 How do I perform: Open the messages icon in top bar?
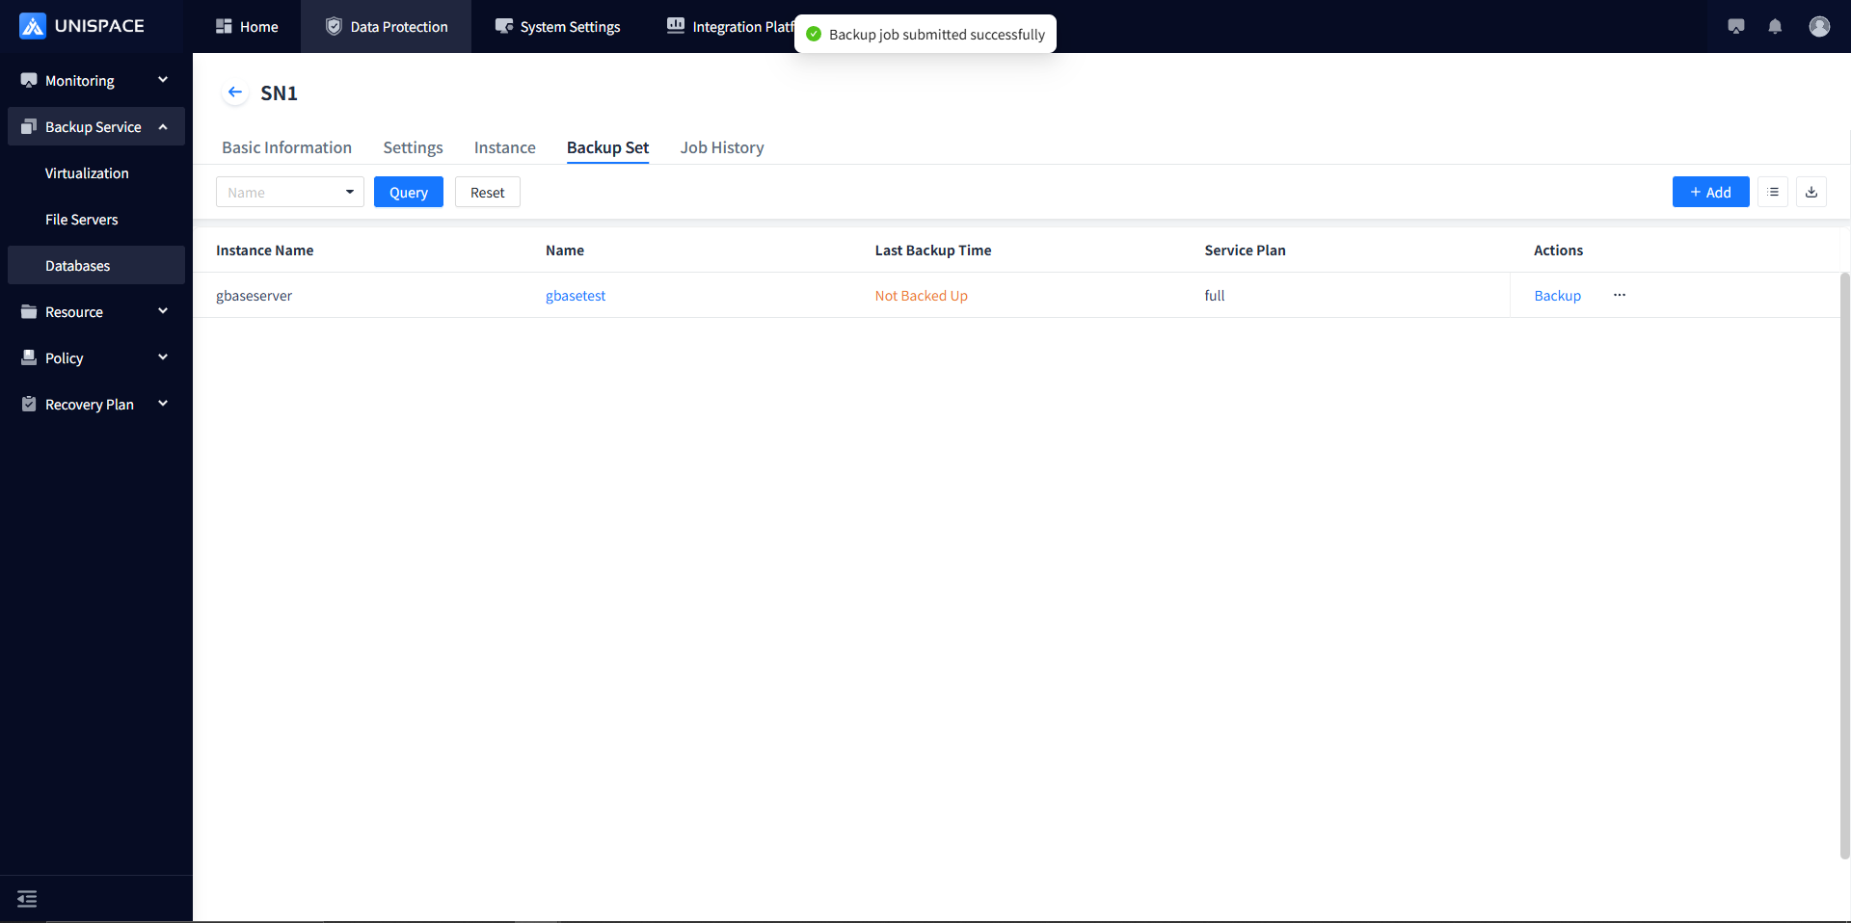pyautogui.click(x=1736, y=26)
